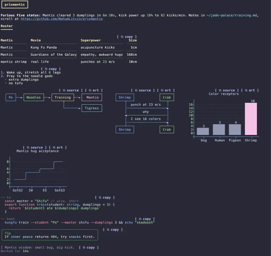Image resolution: width=271 pixels, height=256 pixels.
Task: Click the bottom Shrimp participant box
Action: (125, 130)
